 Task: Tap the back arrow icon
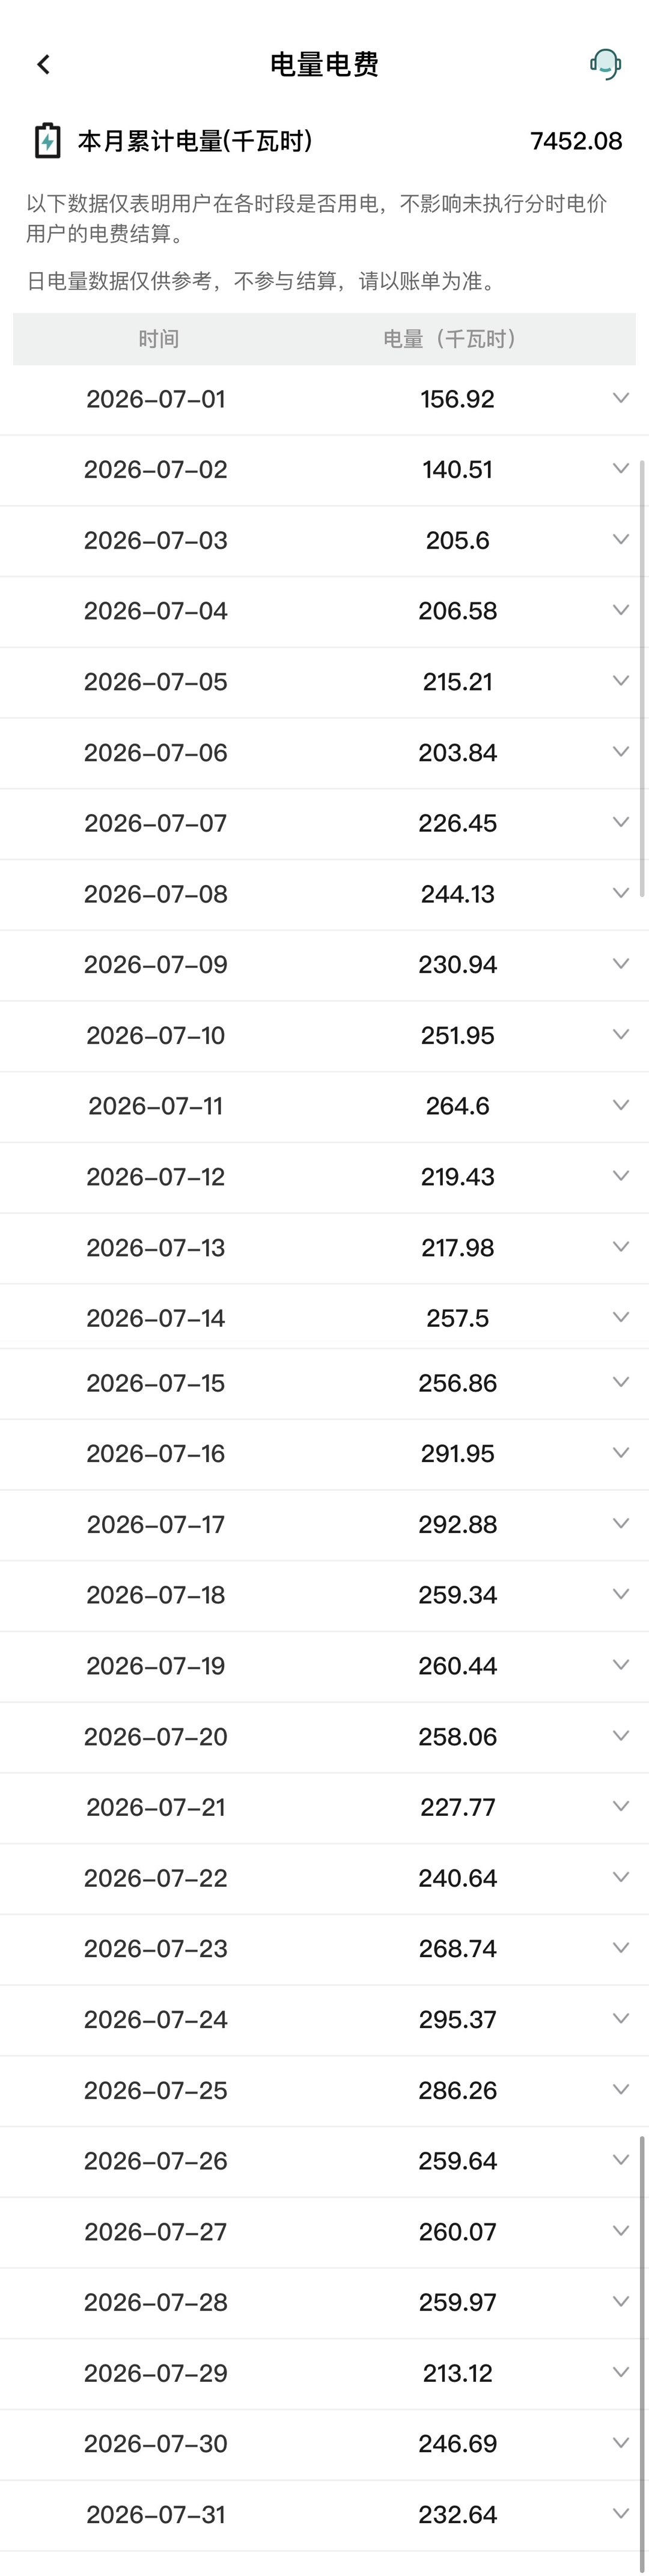point(43,65)
